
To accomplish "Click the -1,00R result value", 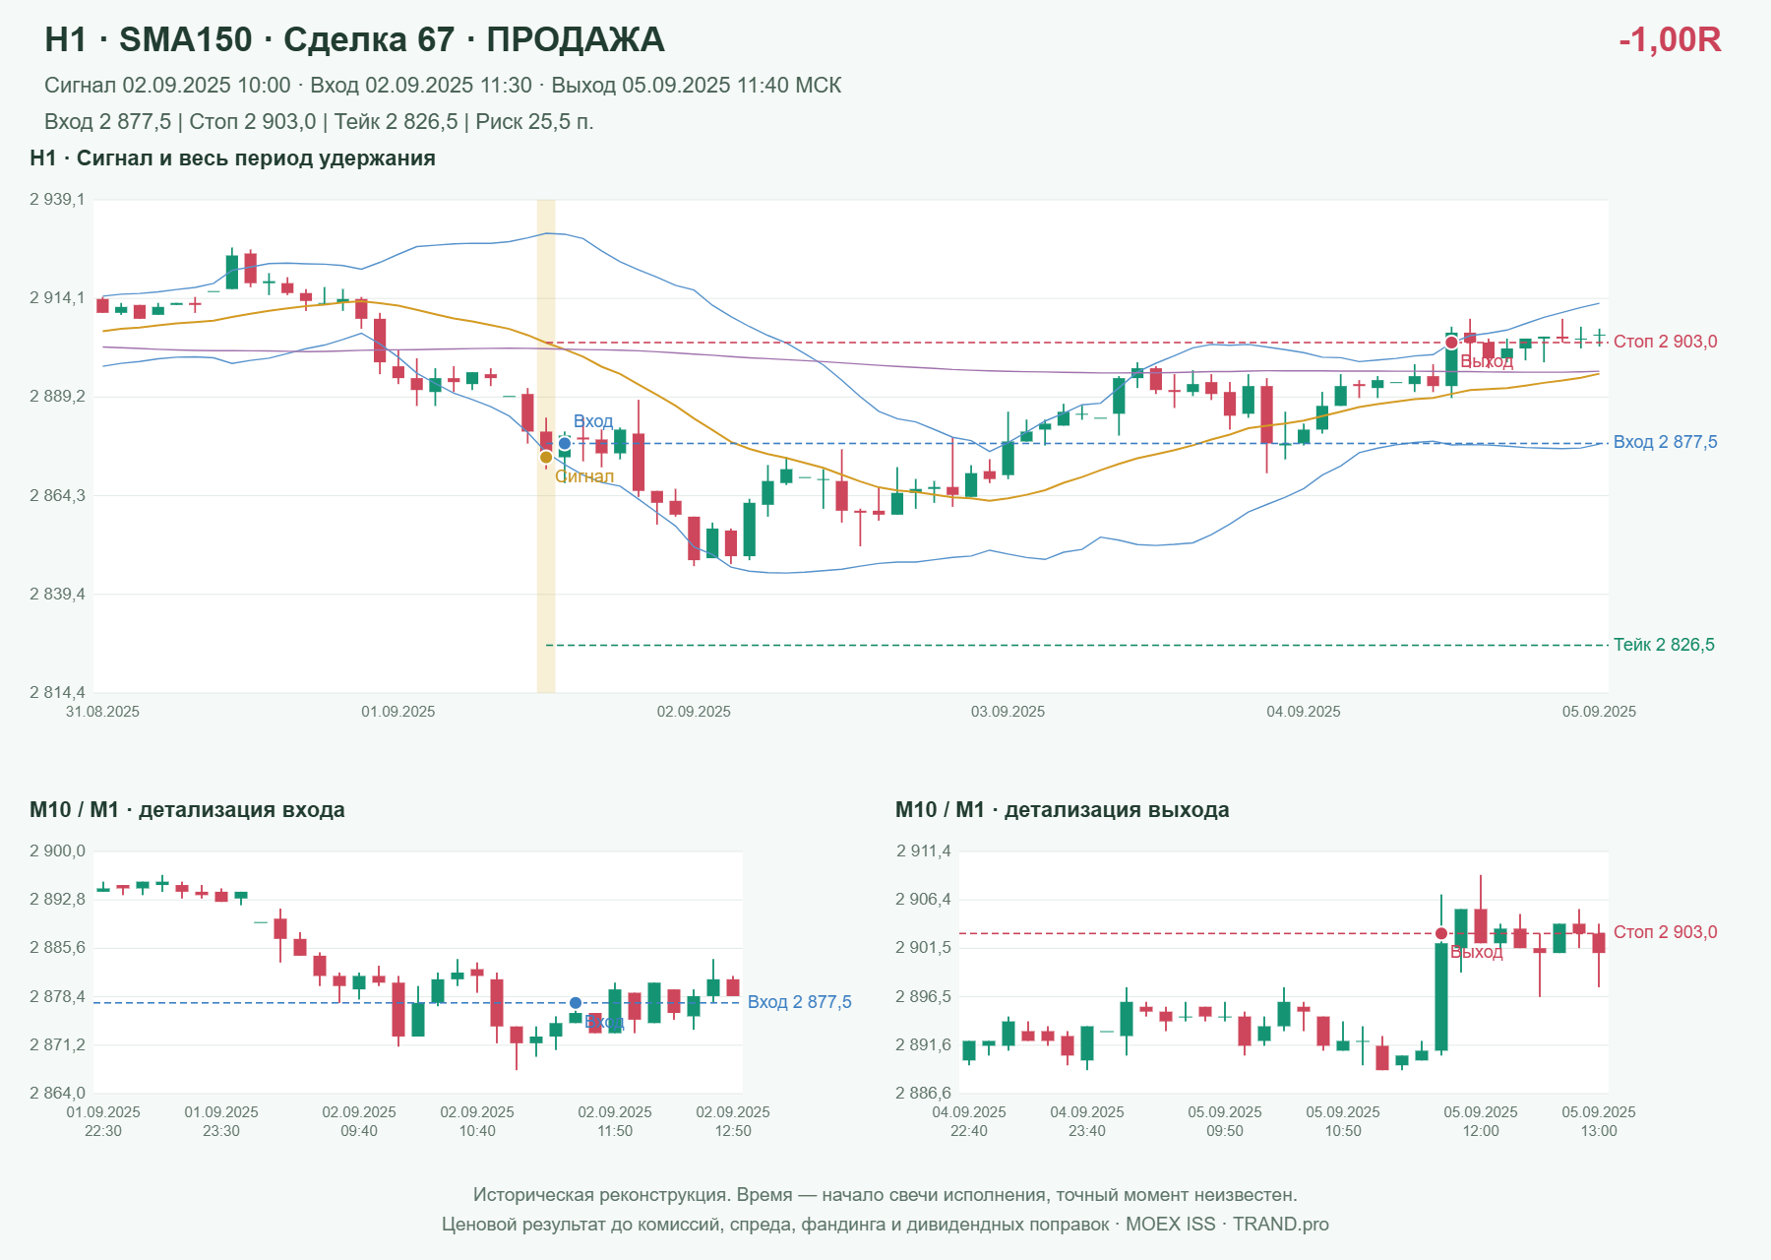I will 1670,39.
